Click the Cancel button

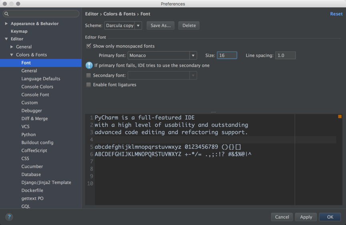click(282, 217)
